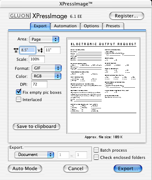The height and width of the screenshot is (180, 152).
Task: Uncheck Fix empty pic boxes
Action: [x=19, y=92]
